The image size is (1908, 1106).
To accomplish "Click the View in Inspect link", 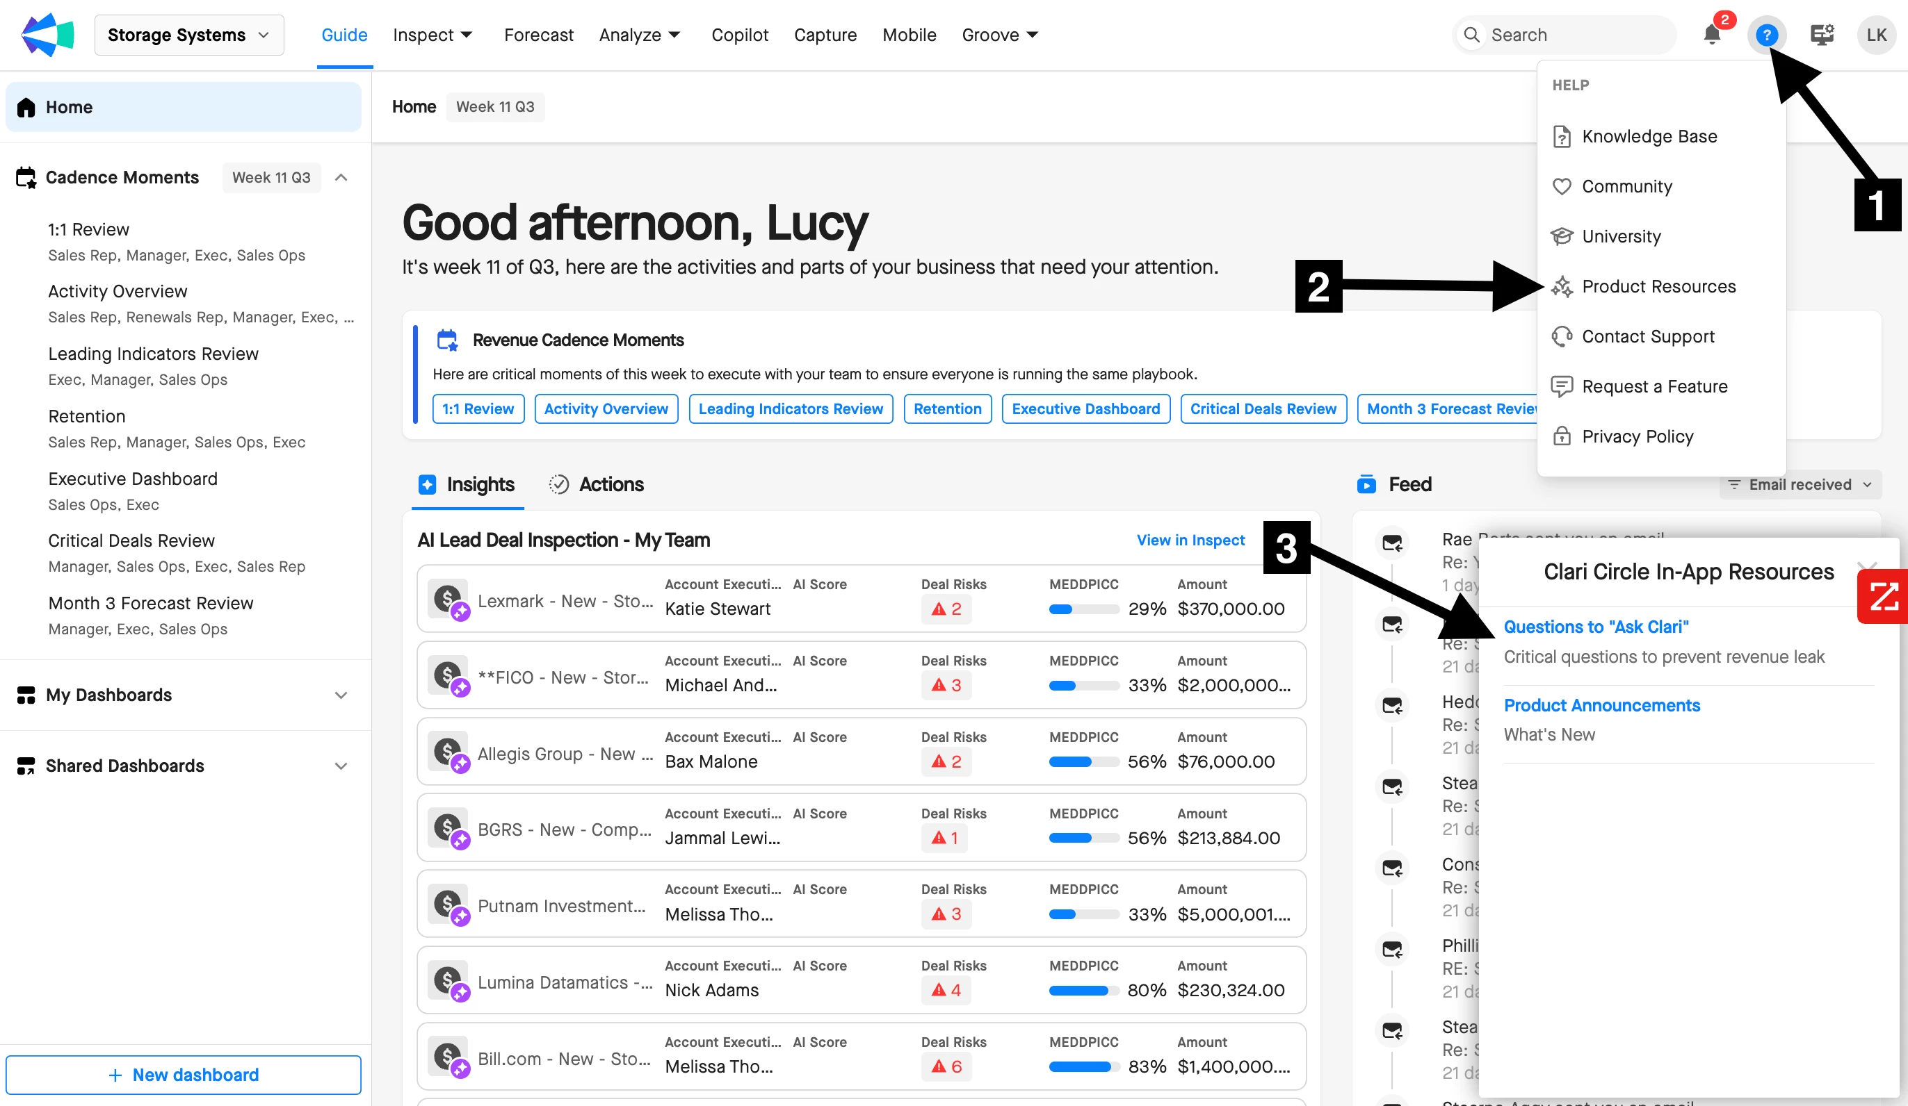I will point(1190,540).
